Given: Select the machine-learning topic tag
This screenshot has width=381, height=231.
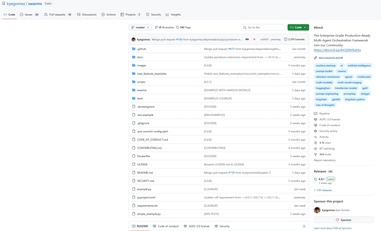Looking at the screenshot, I should tap(325, 65).
